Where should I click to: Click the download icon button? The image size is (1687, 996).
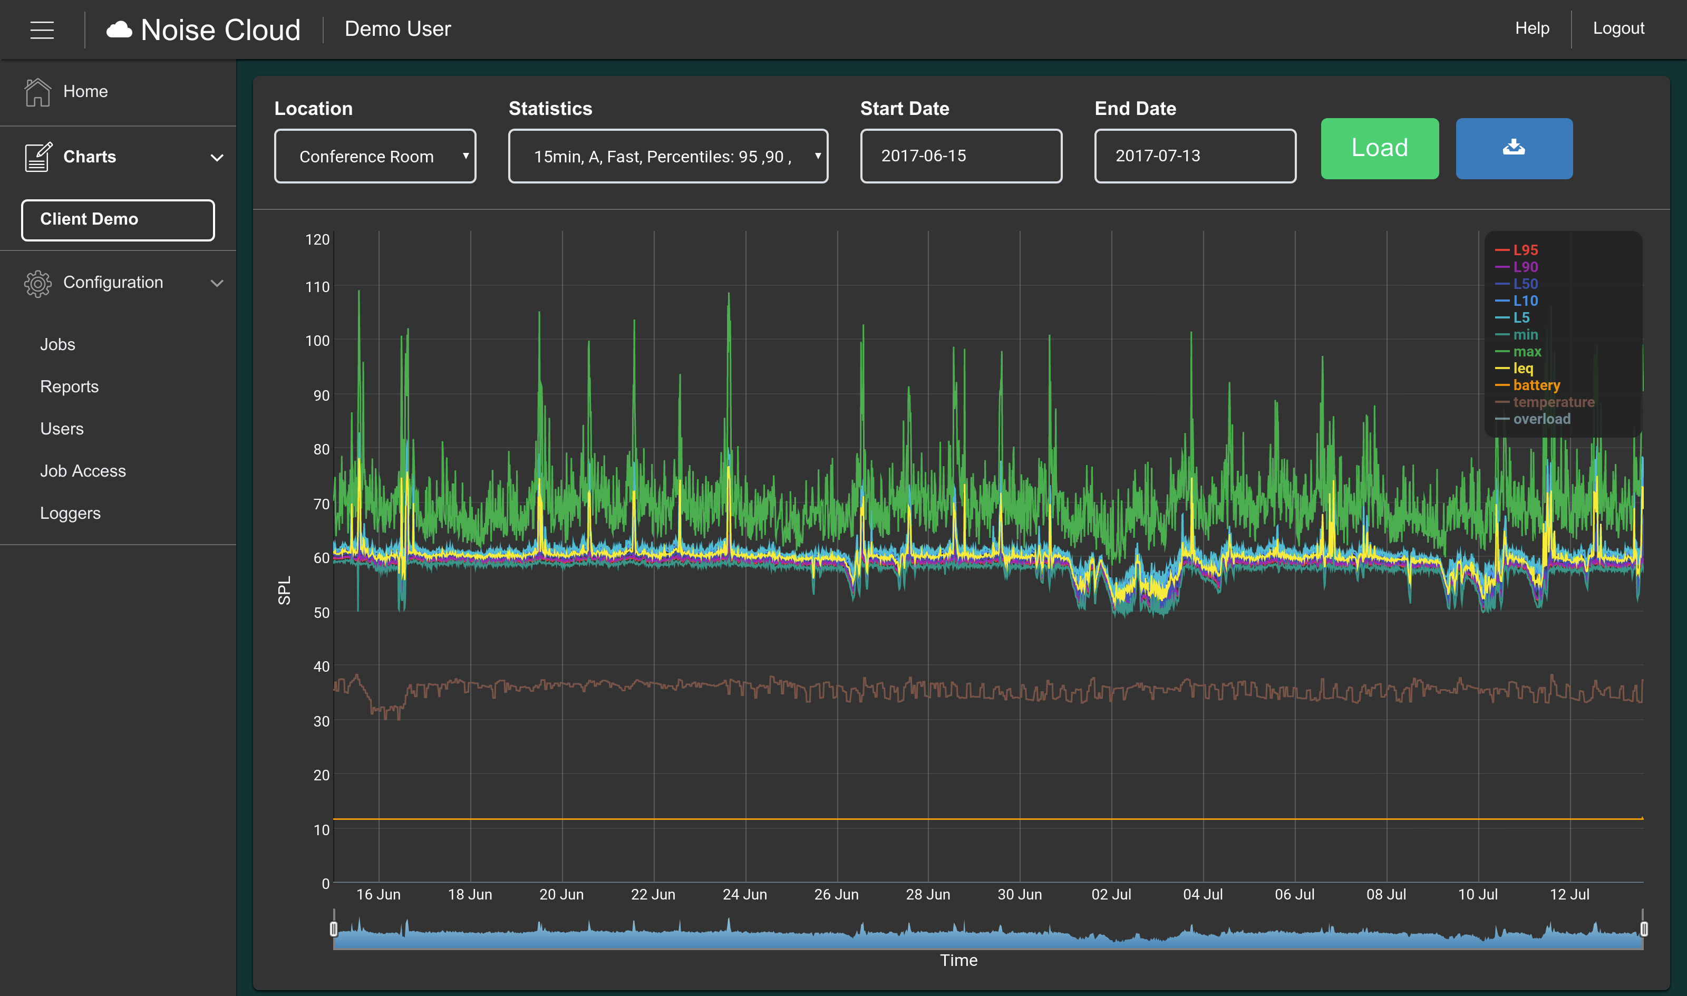(1515, 148)
